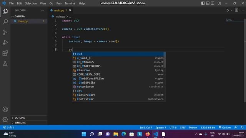Open the notifications bell icon
246x138 pixels.
point(242,127)
